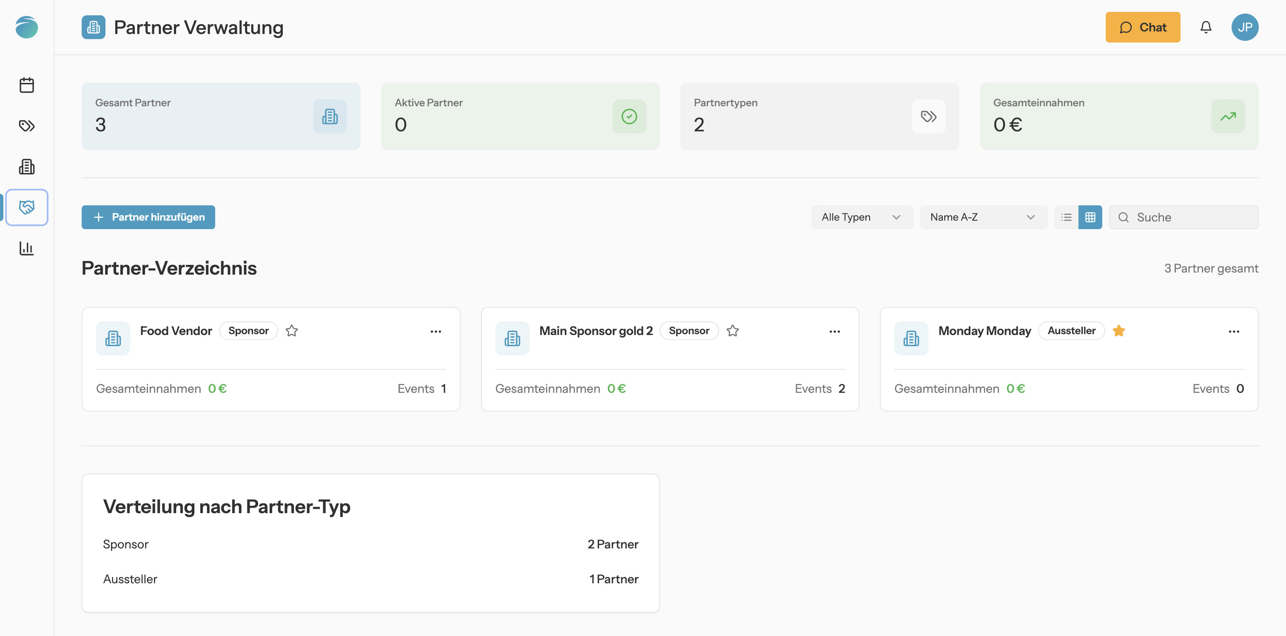
Task: Focus the Suche search field
Action: point(1184,217)
